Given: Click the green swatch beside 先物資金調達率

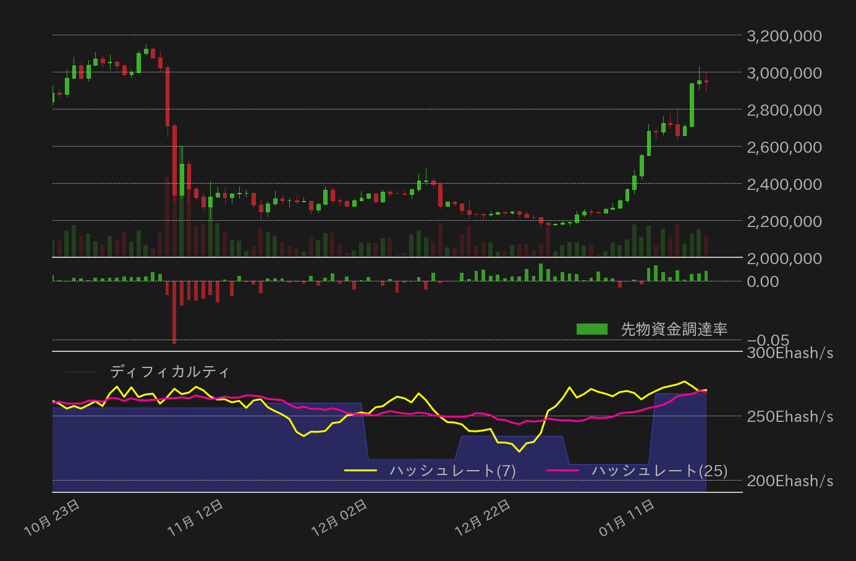Looking at the screenshot, I should click(591, 330).
